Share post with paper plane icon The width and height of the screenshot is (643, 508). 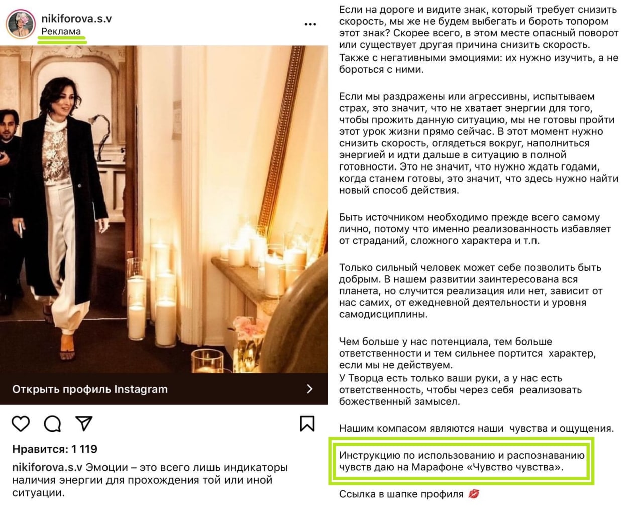tap(84, 424)
